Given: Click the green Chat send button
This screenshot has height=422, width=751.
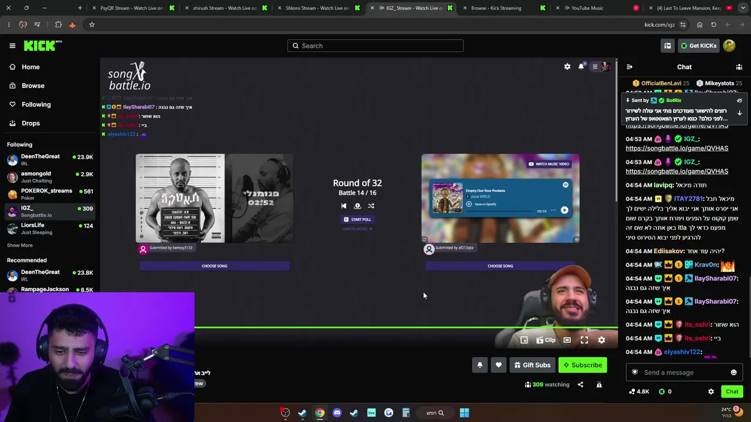Looking at the screenshot, I should click(x=732, y=392).
